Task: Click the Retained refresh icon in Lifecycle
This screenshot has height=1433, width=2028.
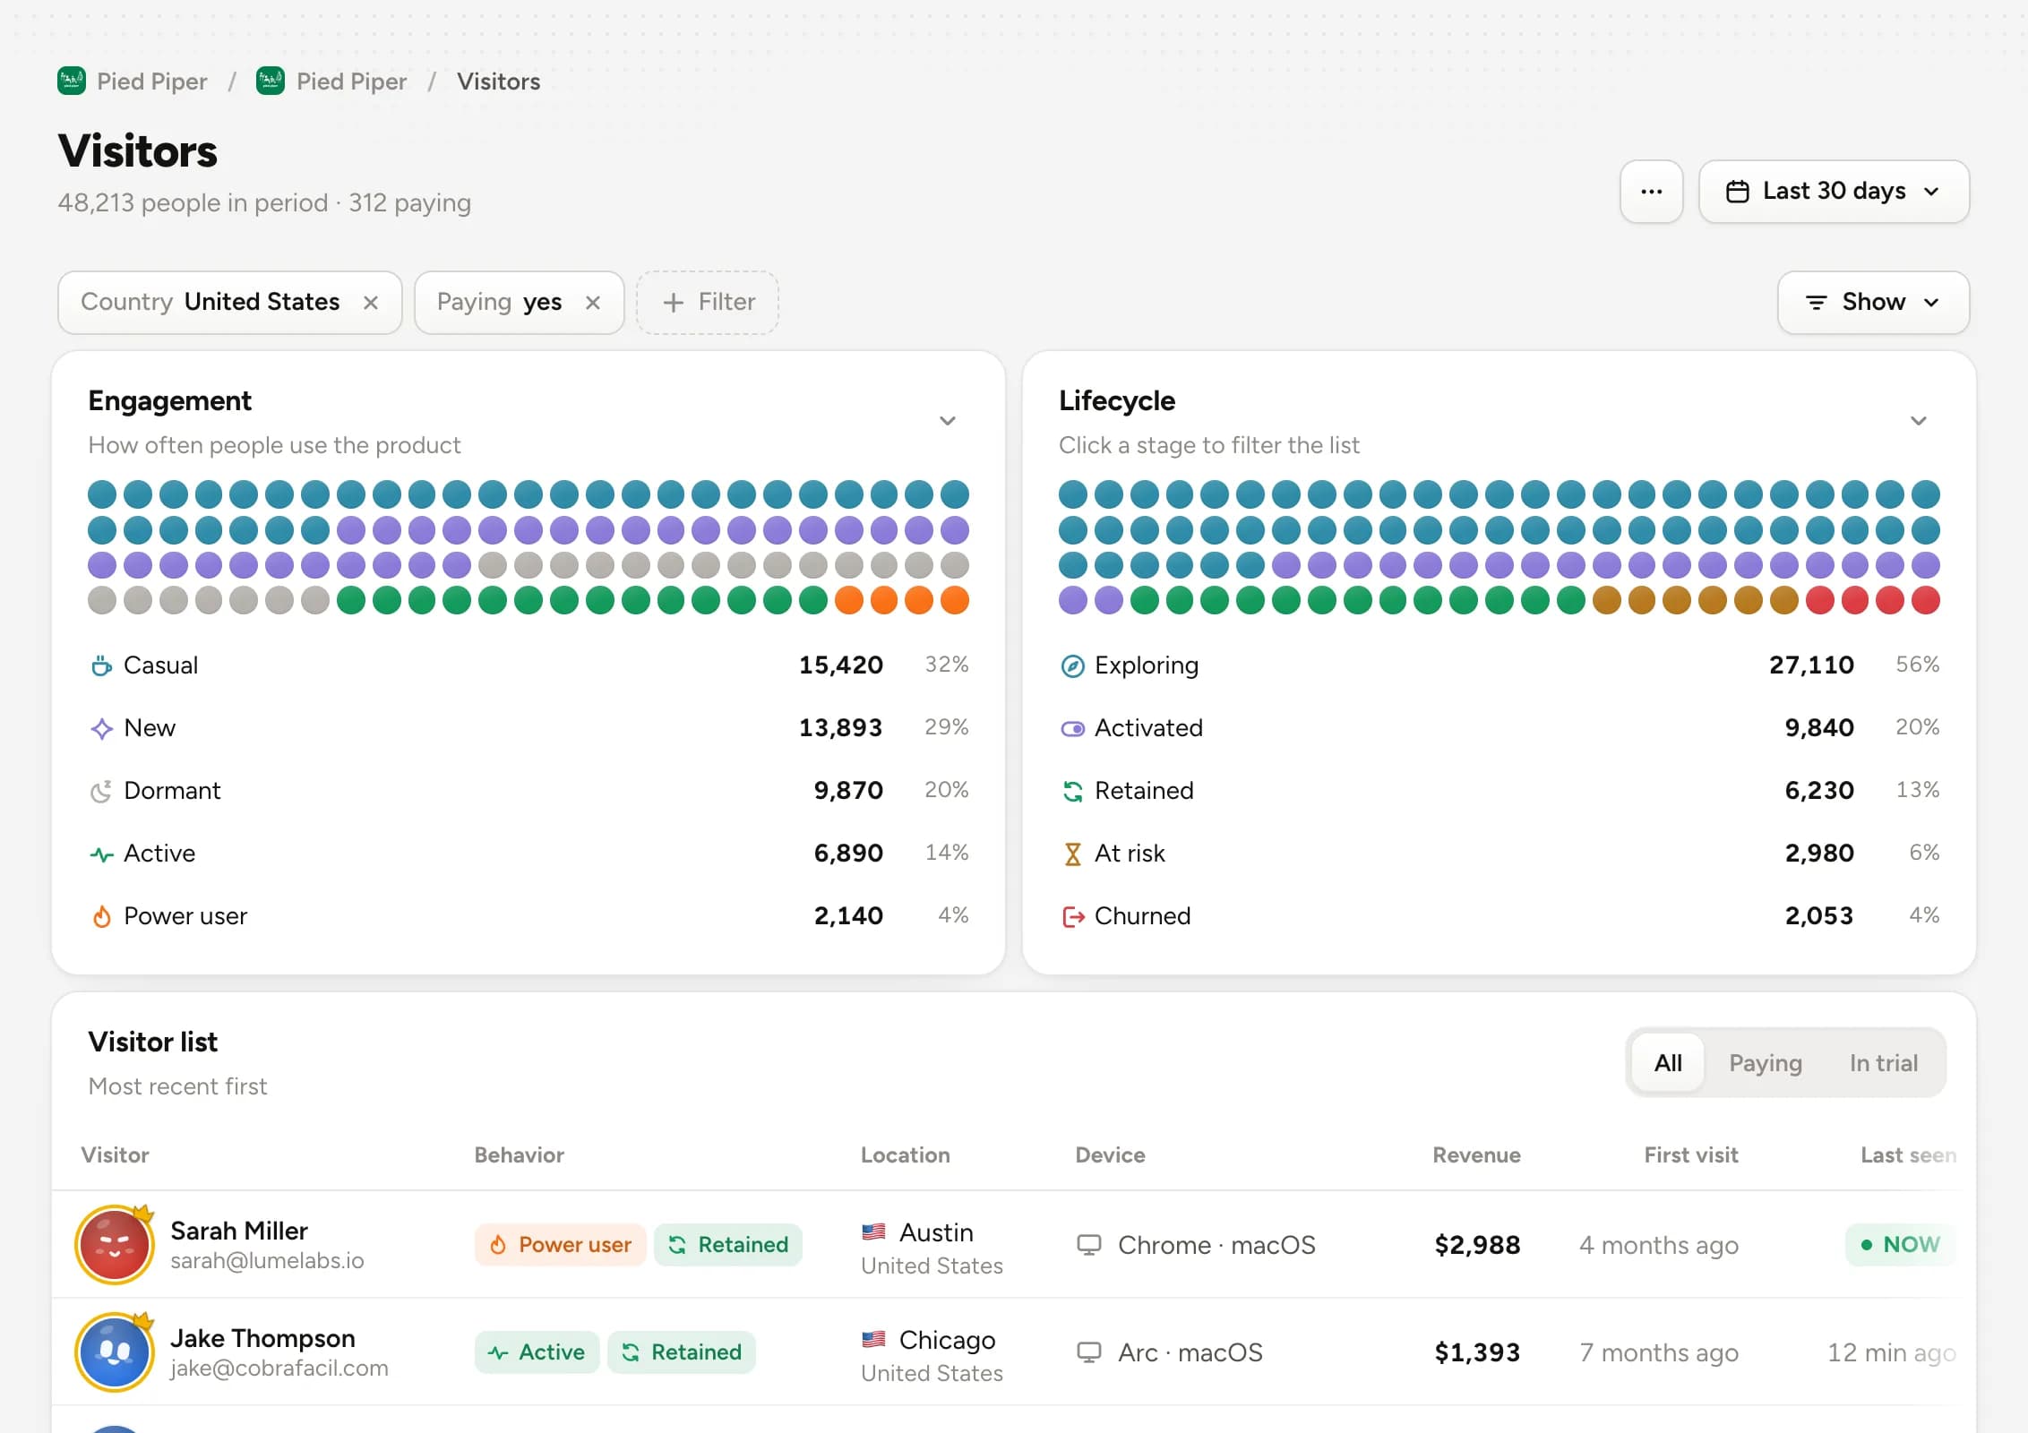Action: 1072,791
